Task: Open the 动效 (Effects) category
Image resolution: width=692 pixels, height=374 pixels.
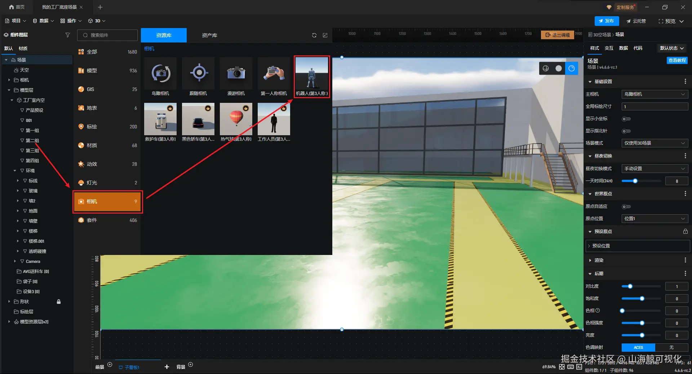Action: click(x=107, y=164)
